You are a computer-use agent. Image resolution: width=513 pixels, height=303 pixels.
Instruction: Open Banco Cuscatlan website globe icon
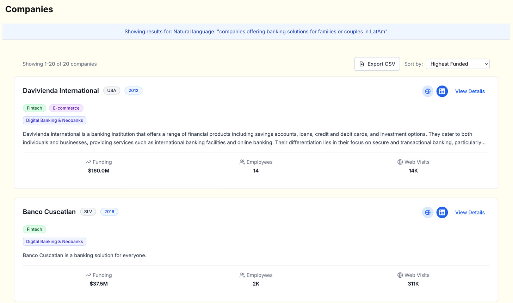tap(428, 212)
